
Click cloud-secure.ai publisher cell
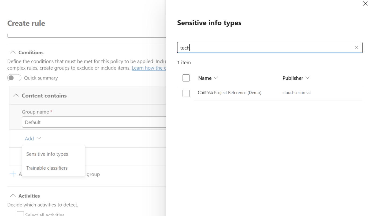[x=296, y=93]
